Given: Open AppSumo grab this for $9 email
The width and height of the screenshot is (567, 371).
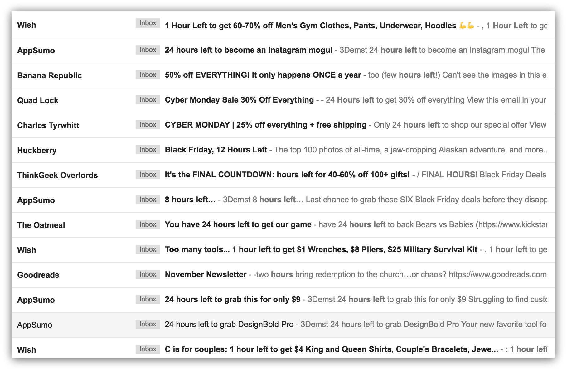Looking at the screenshot, I should (283, 300).
